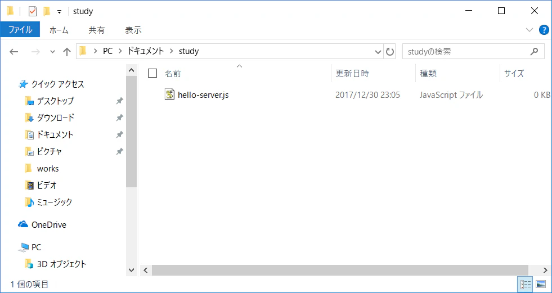Open OneDrive in the navigation pane
This screenshot has height=293, width=552.
coord(49,225)
